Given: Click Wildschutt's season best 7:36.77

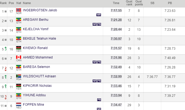Looking at the screenshot, I should tap(152, 77).
